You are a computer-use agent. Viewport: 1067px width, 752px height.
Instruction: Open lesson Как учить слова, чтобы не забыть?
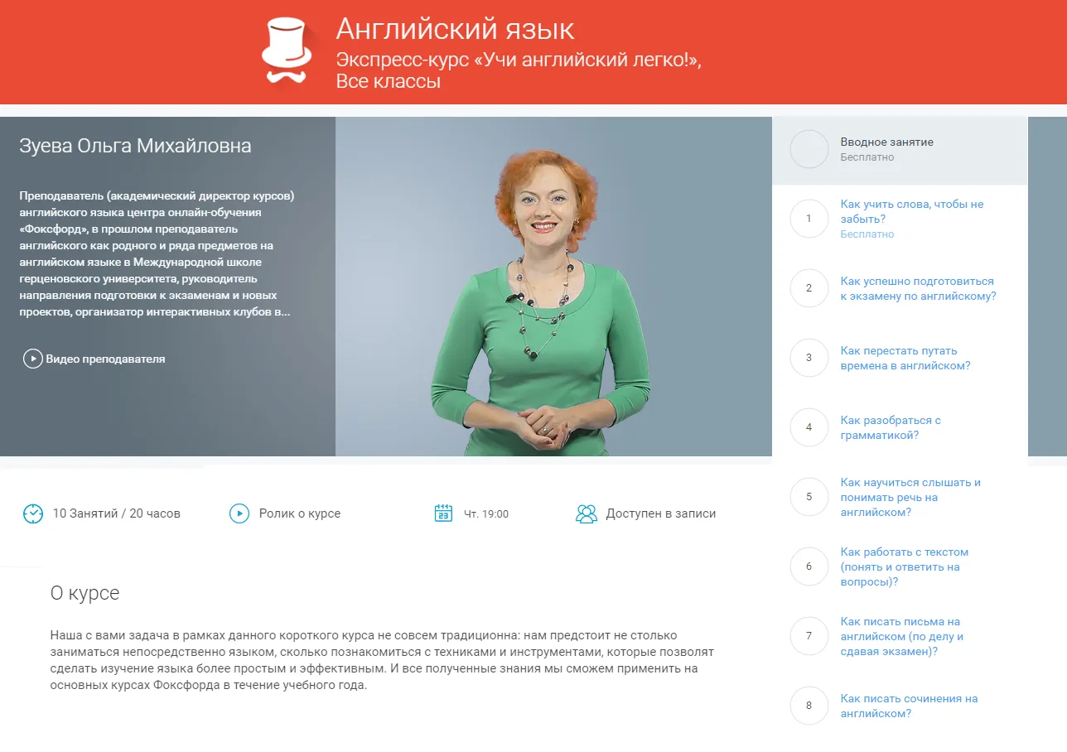(911, 211)
